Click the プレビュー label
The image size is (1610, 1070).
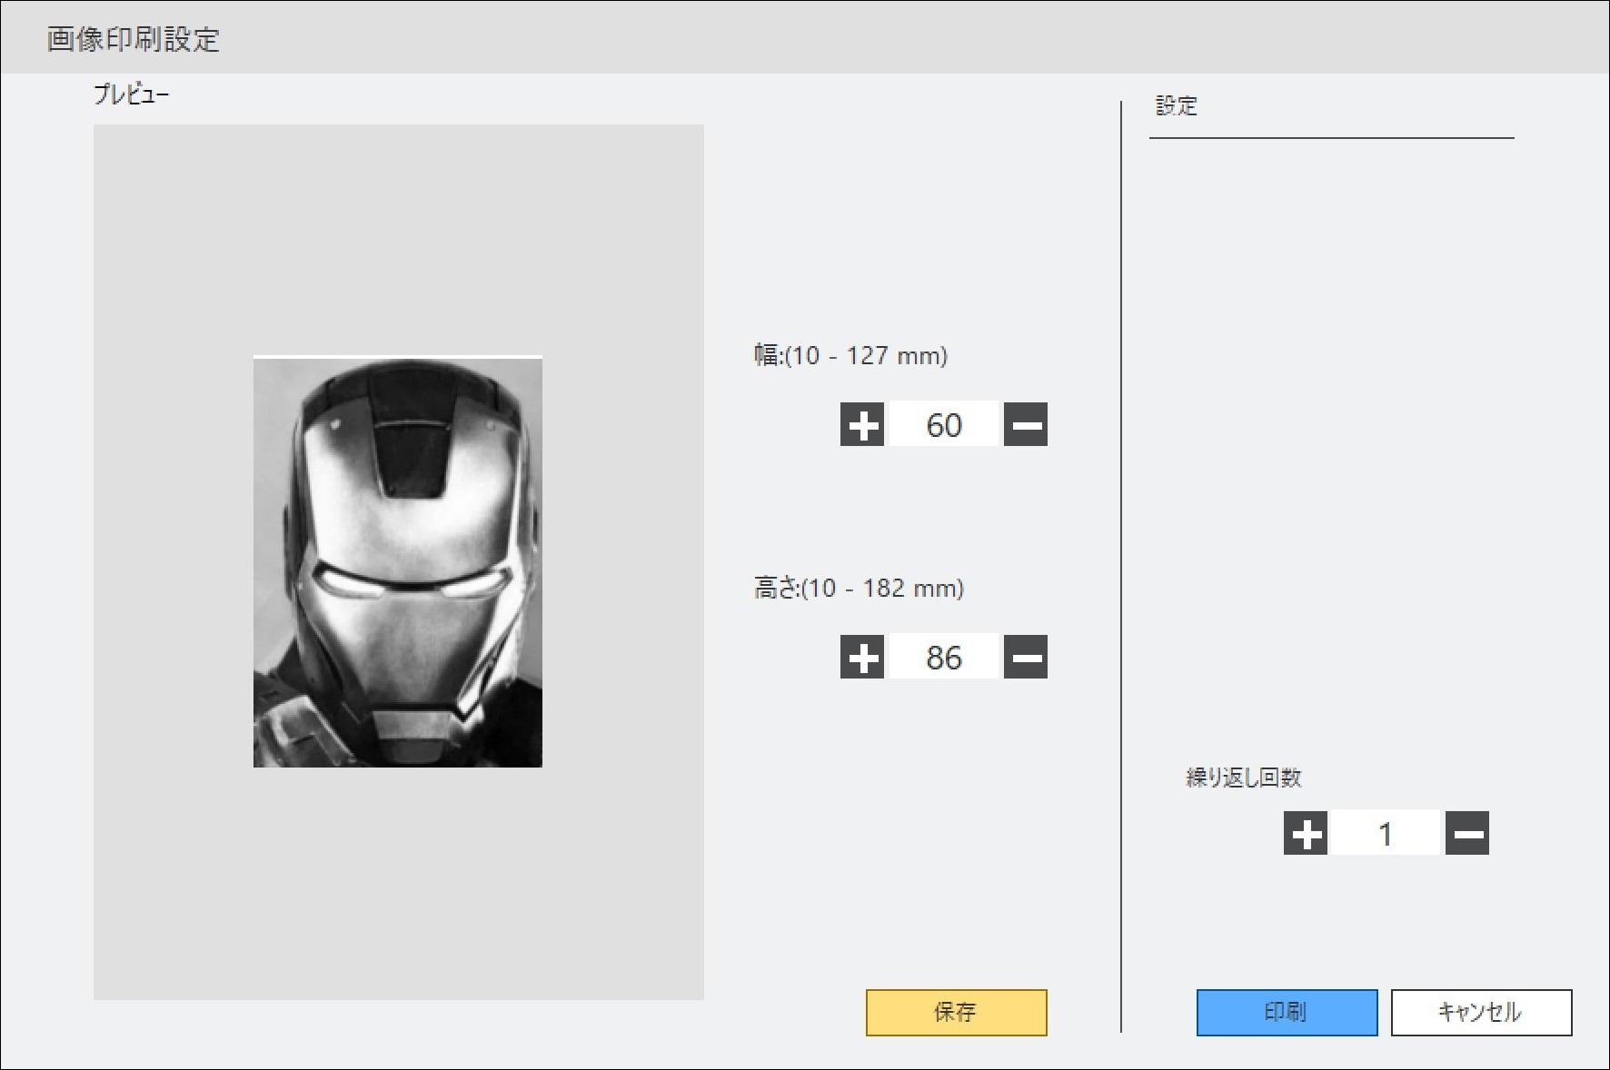[132, 94]
